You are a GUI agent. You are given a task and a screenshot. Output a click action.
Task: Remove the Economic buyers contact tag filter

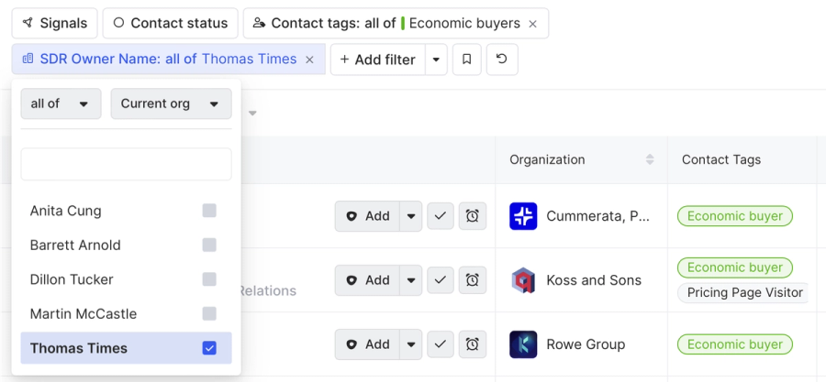[533, 24]
